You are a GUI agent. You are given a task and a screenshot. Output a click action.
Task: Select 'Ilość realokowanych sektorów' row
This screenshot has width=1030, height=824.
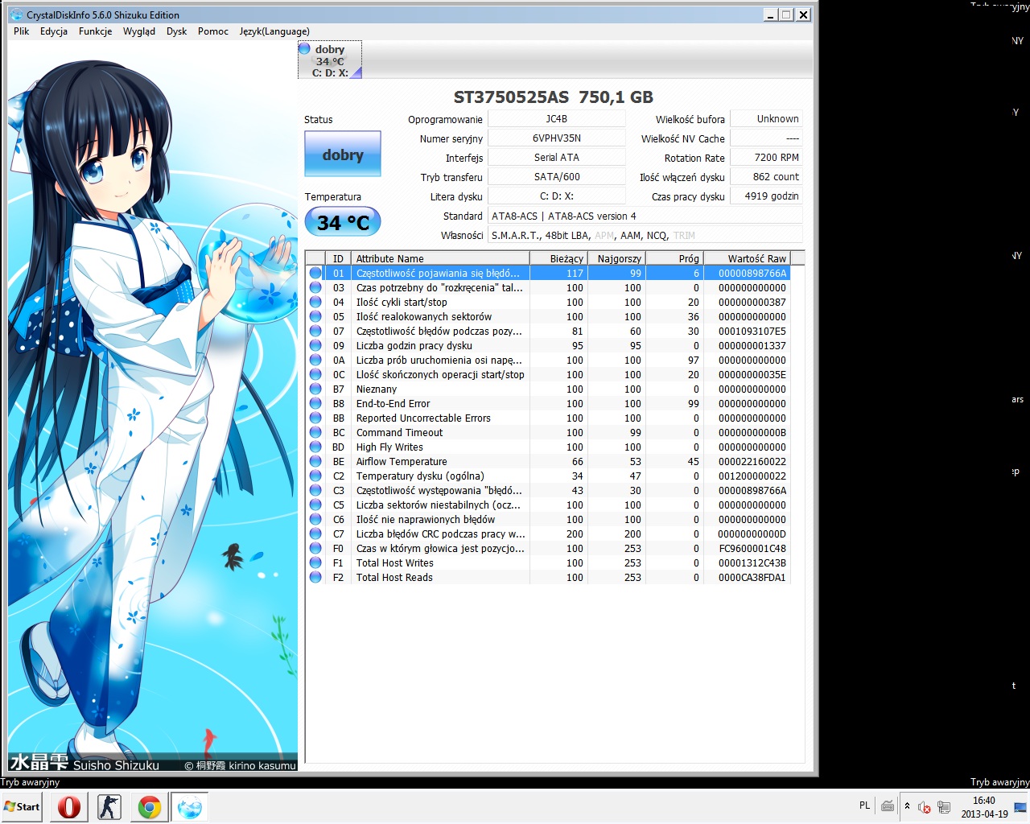548,317
